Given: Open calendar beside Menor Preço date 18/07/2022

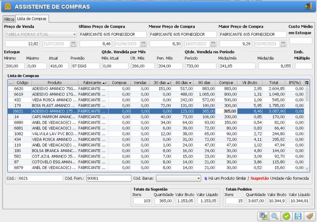Looking at the screenshot, I should pos(213,44).
